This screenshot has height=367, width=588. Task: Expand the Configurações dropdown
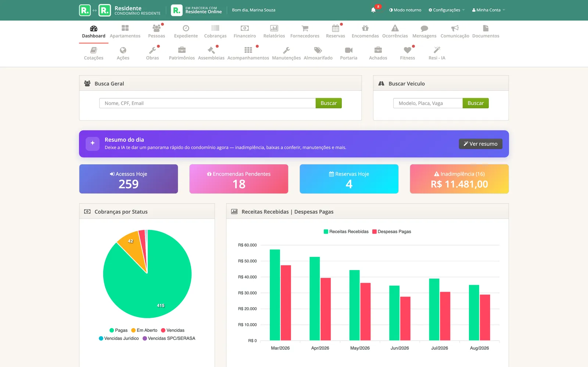pos(447,10)
